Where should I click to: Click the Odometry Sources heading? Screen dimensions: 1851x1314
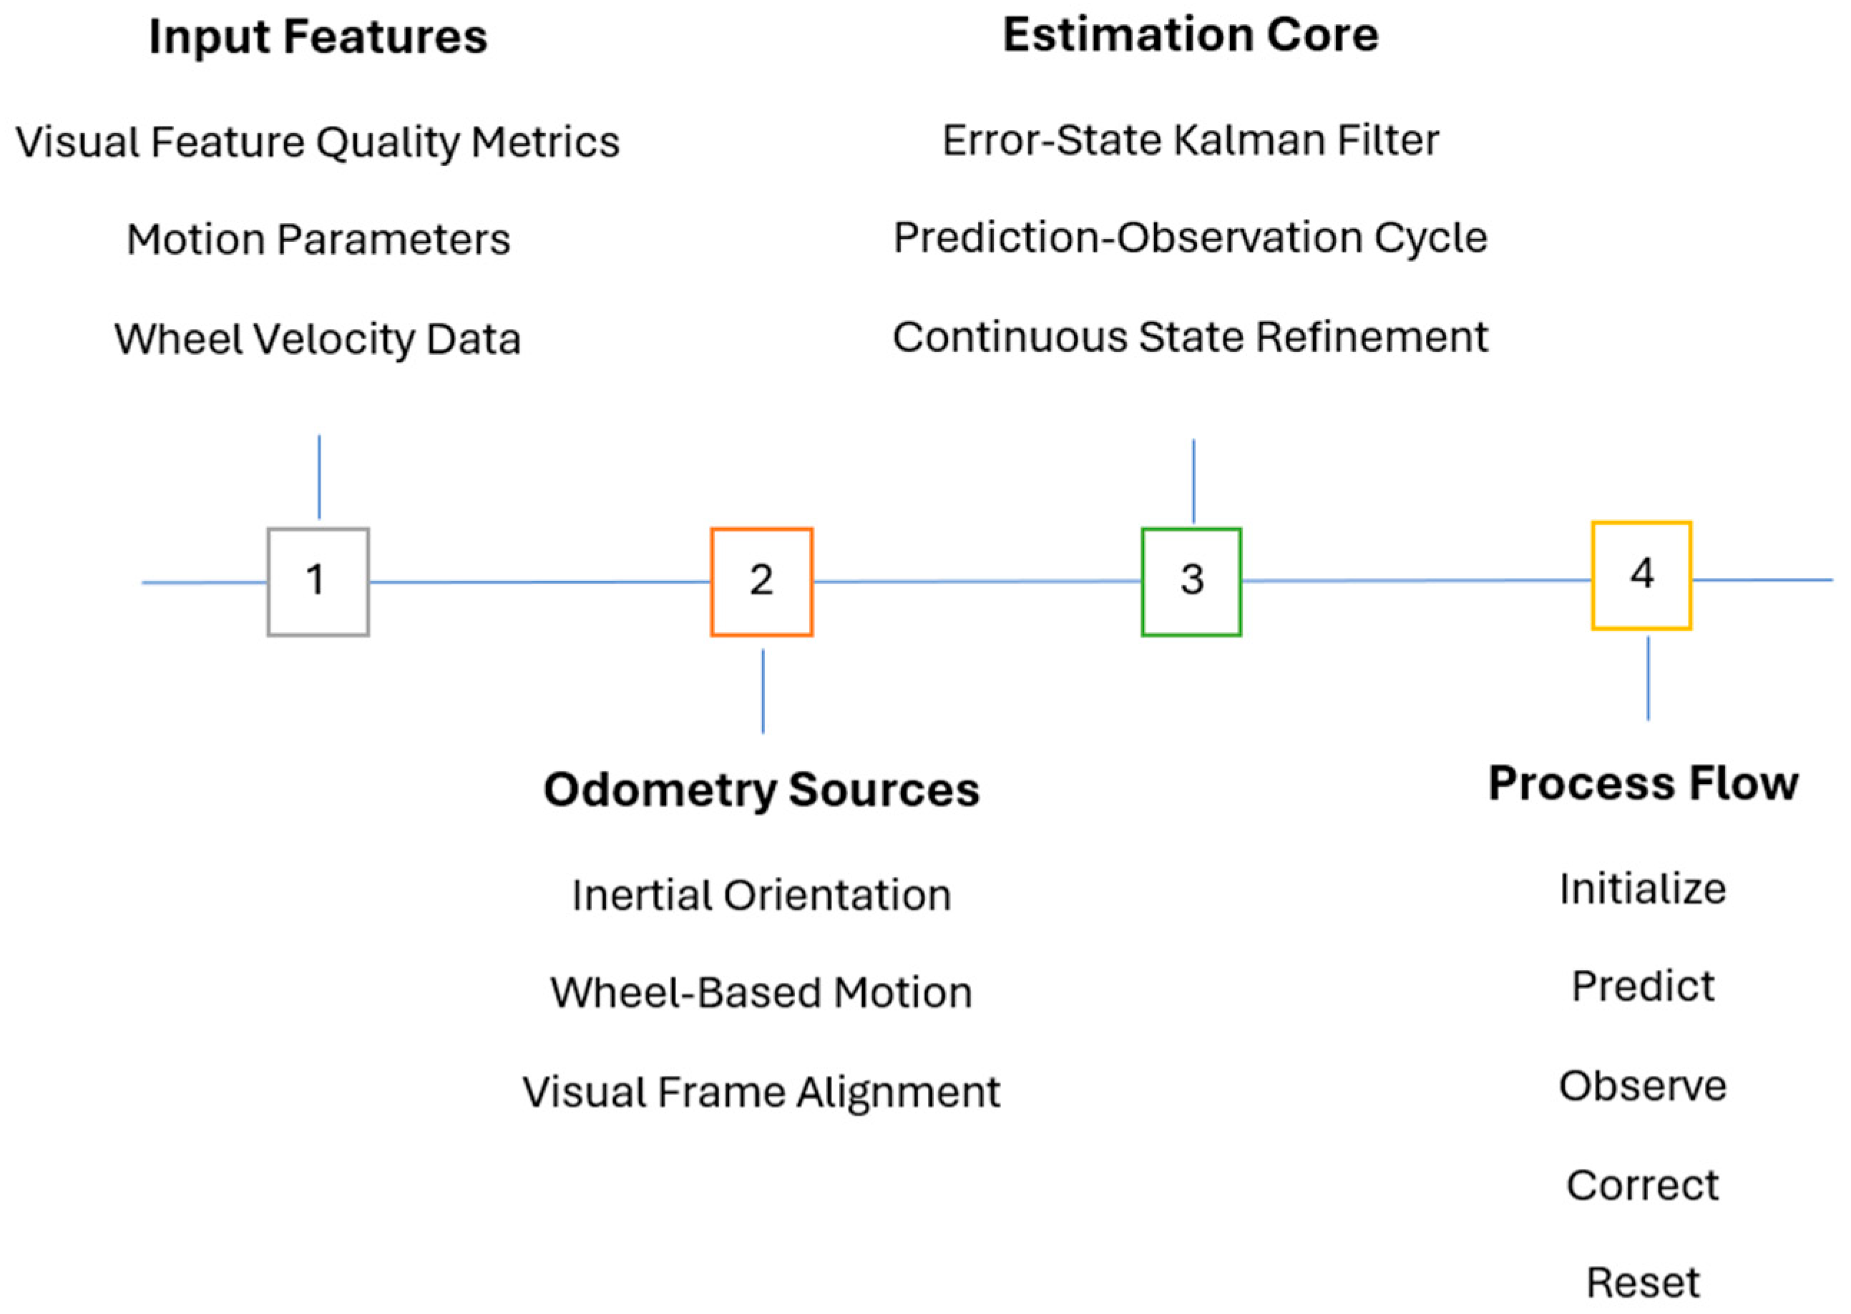point(761,790)
